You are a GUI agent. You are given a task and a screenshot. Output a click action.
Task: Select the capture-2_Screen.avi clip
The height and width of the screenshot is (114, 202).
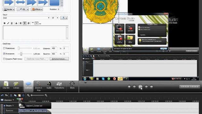pos(35,106)
